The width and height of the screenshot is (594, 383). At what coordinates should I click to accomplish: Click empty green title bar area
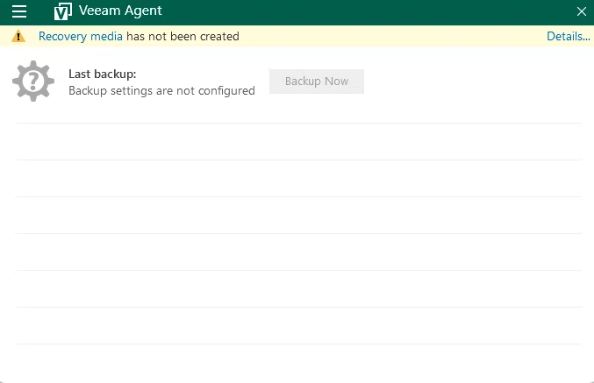(368, 12)
